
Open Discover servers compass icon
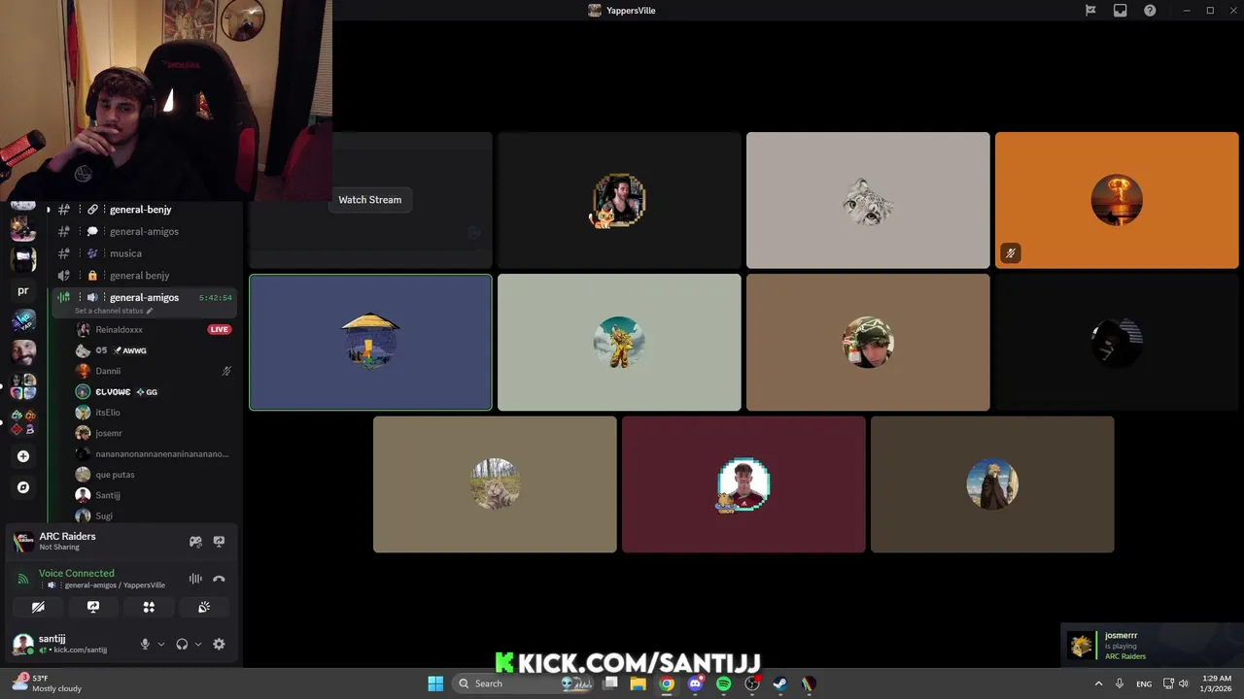pos(23,487)
